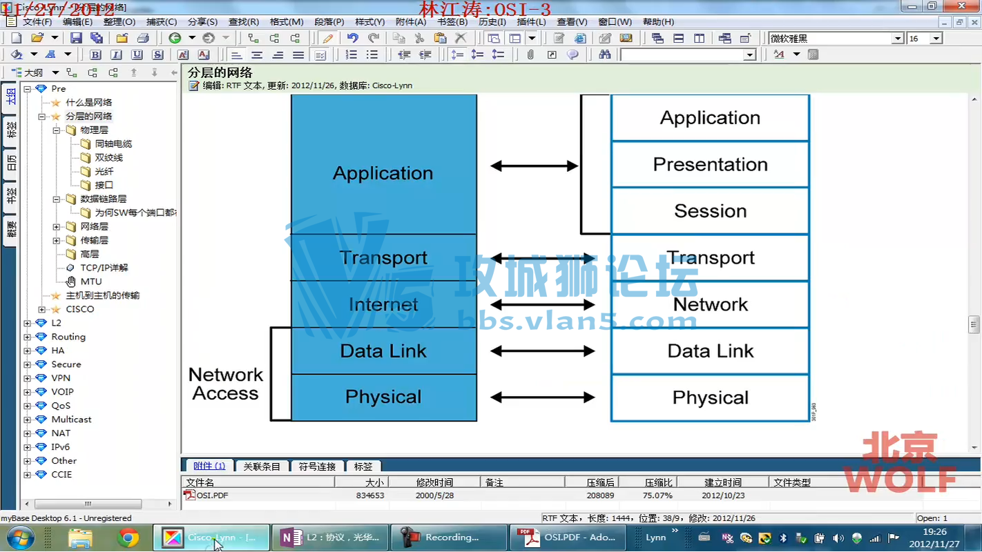
Task: Click the Print icon in toolbar
Action: tap(143, 39)
